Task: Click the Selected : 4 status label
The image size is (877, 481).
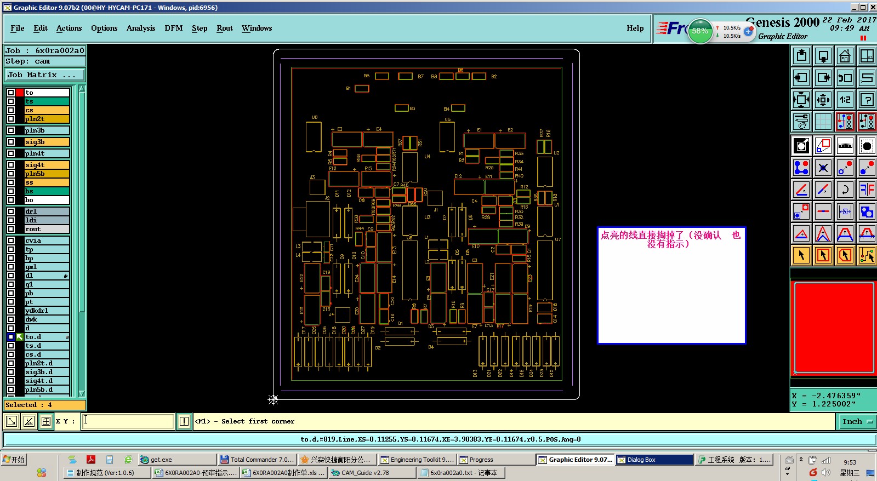Action: coord(45,405)
